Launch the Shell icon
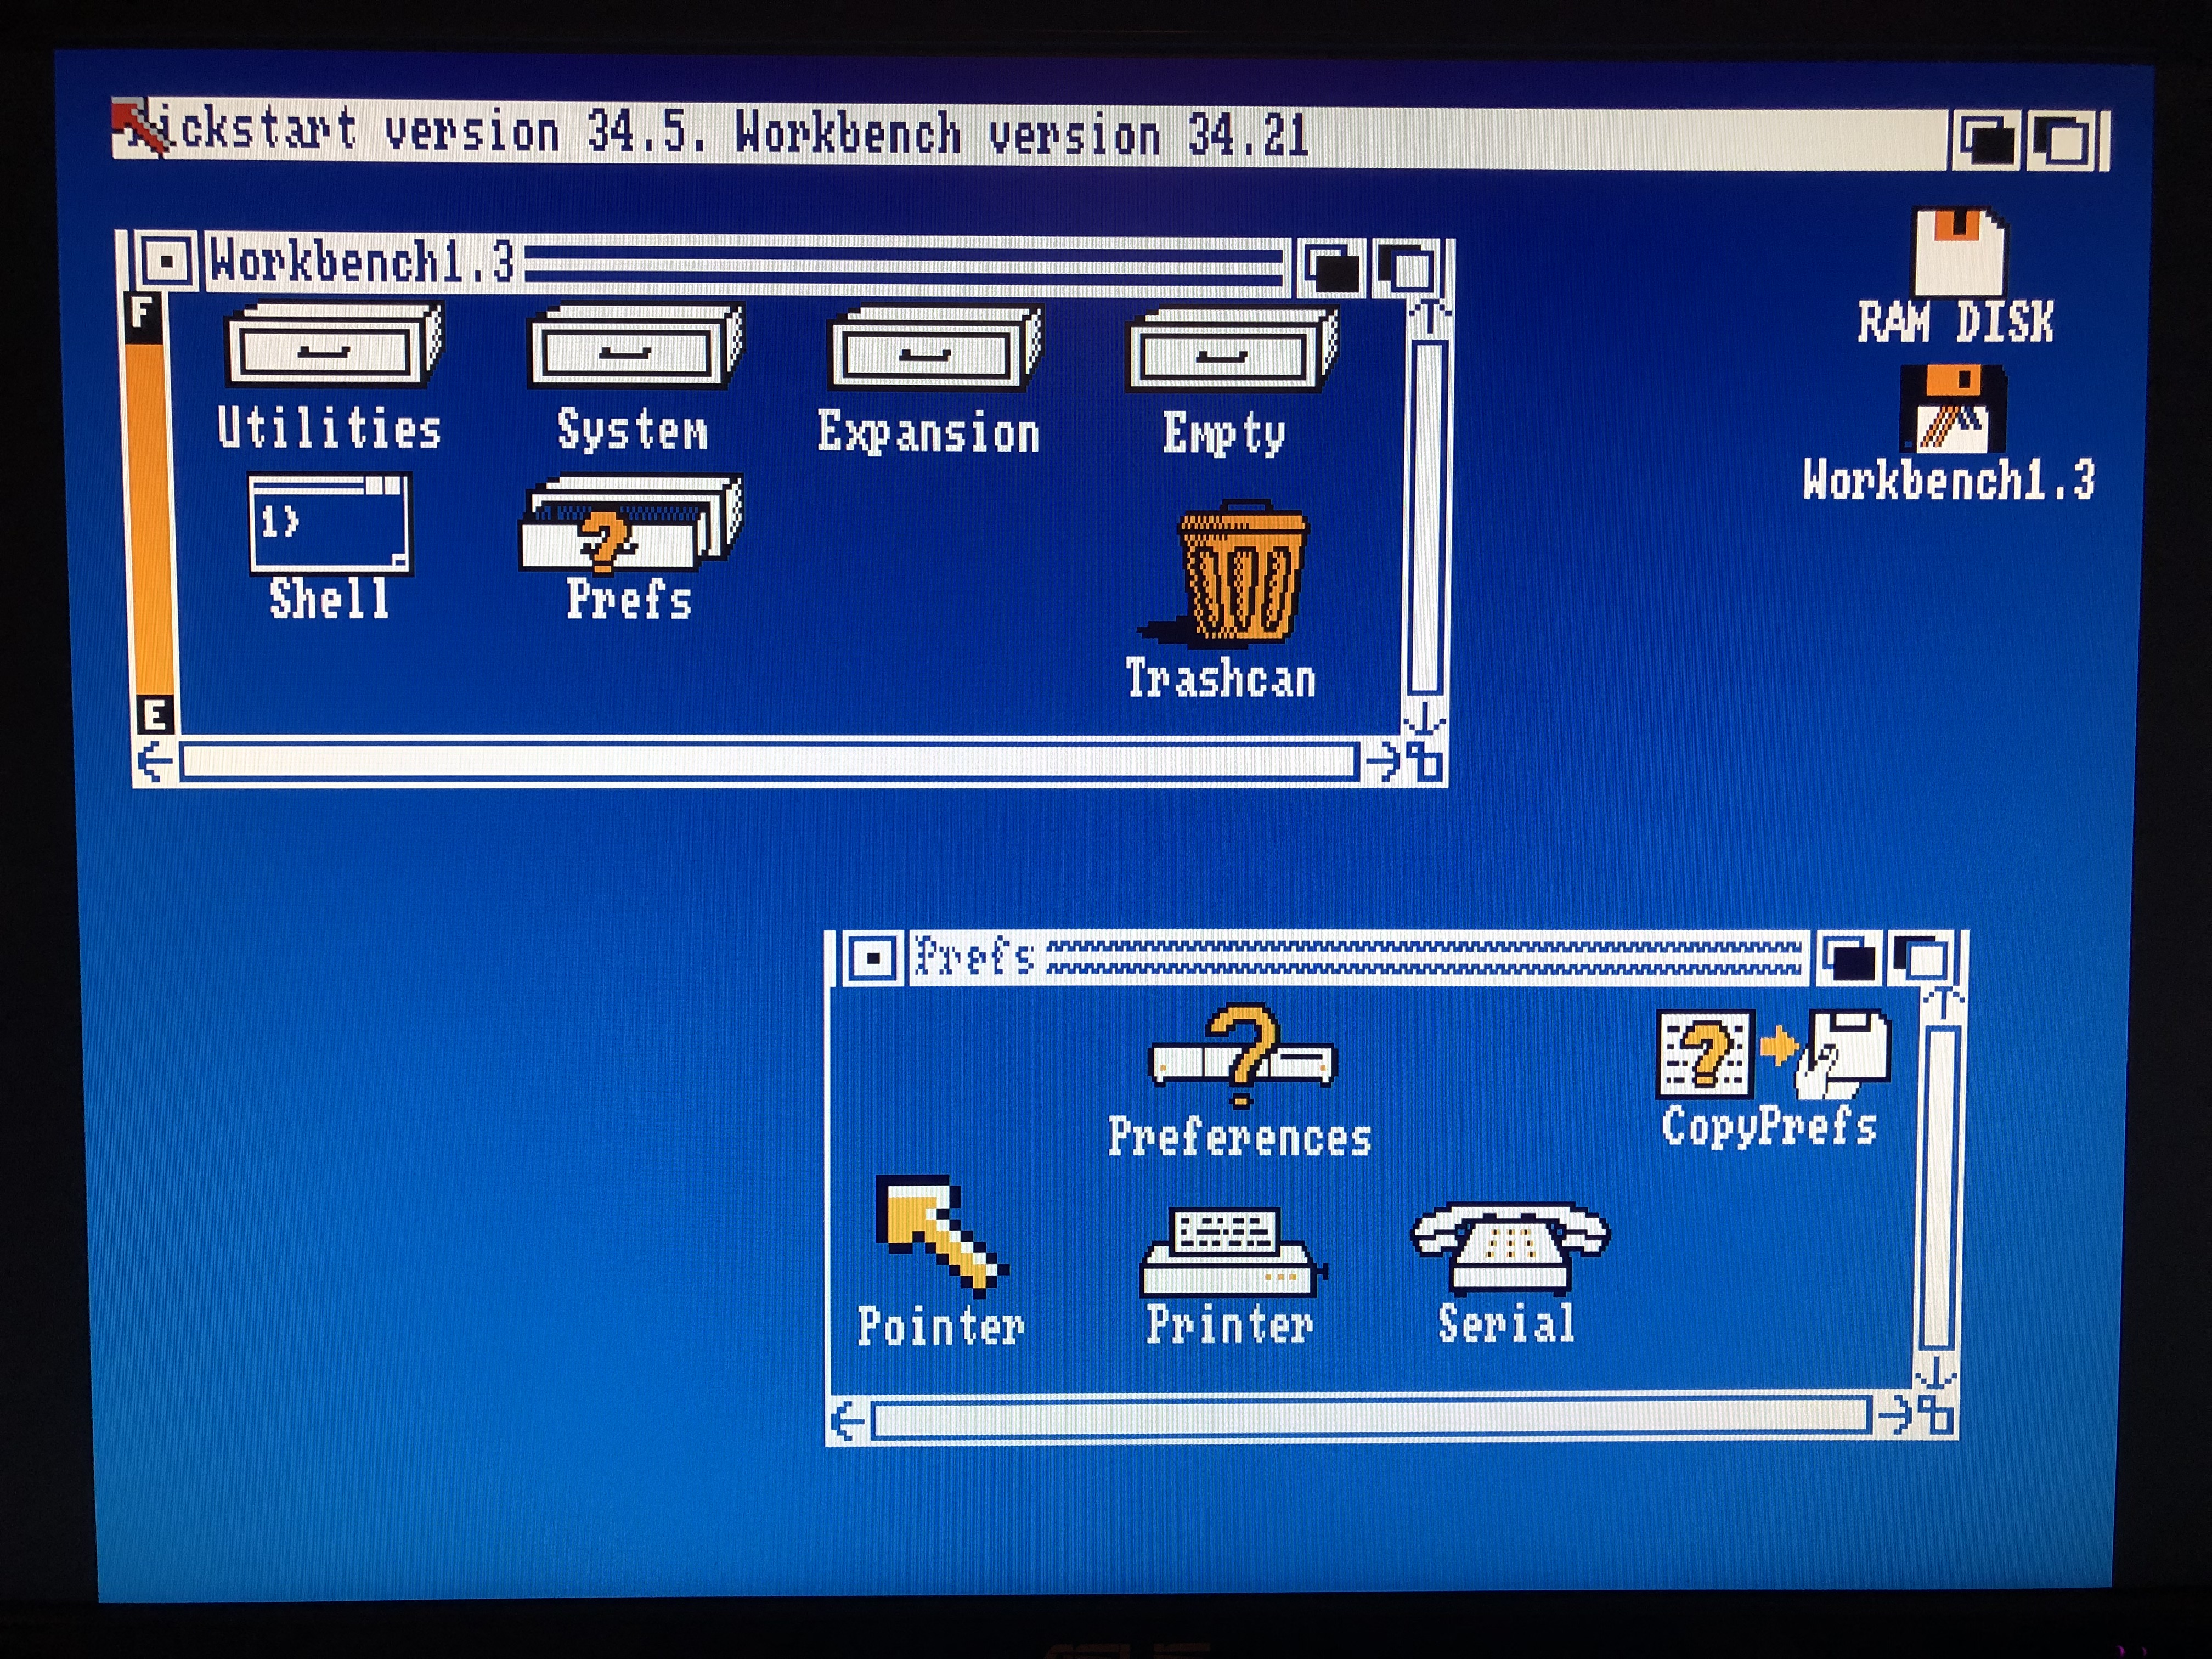The height and width of the screenshot is (1659, 2212). pyautogui.click(x=329, y=525)
